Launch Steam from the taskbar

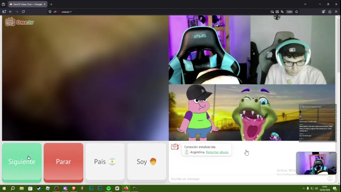coord(39,189)
